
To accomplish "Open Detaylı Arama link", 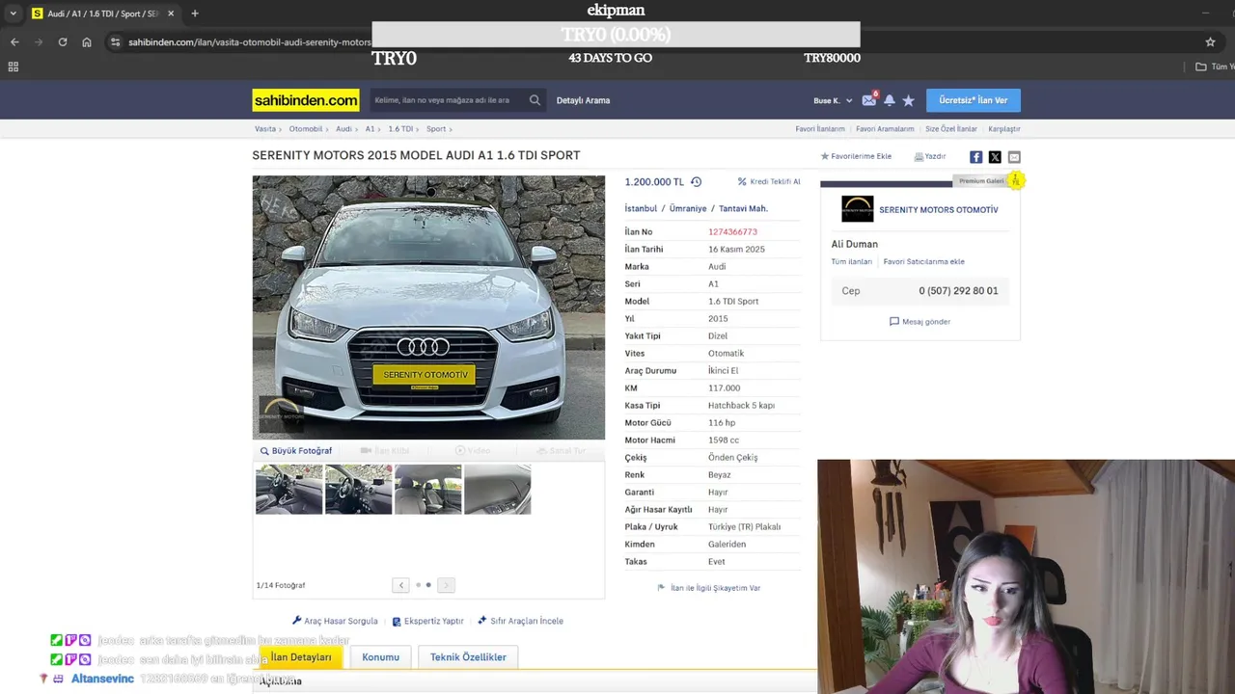I will (583, 100).
